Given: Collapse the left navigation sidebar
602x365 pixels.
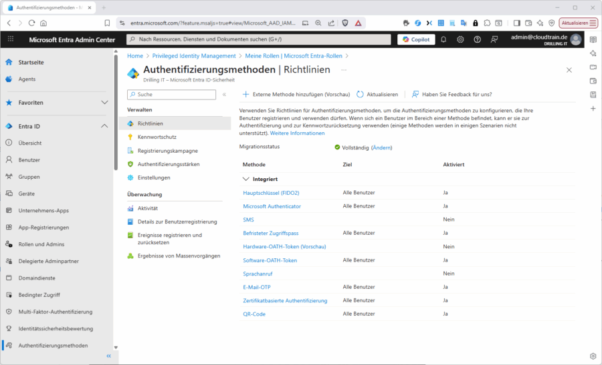Looking at the screenshot, I should (x=108, y=356).
